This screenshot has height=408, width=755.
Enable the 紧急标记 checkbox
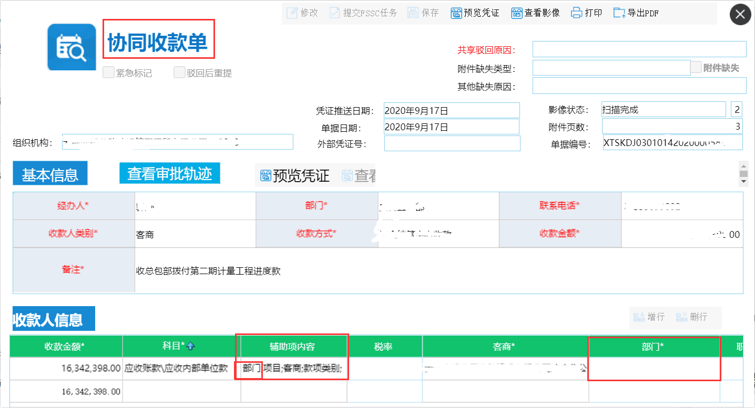point(108,72)
